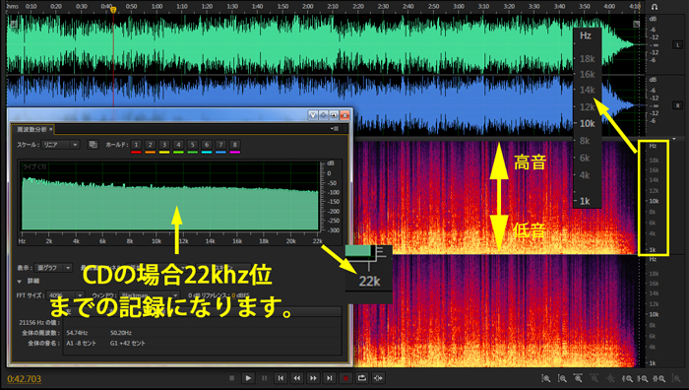Click the 0:42.703 time display

click(25, 378)
